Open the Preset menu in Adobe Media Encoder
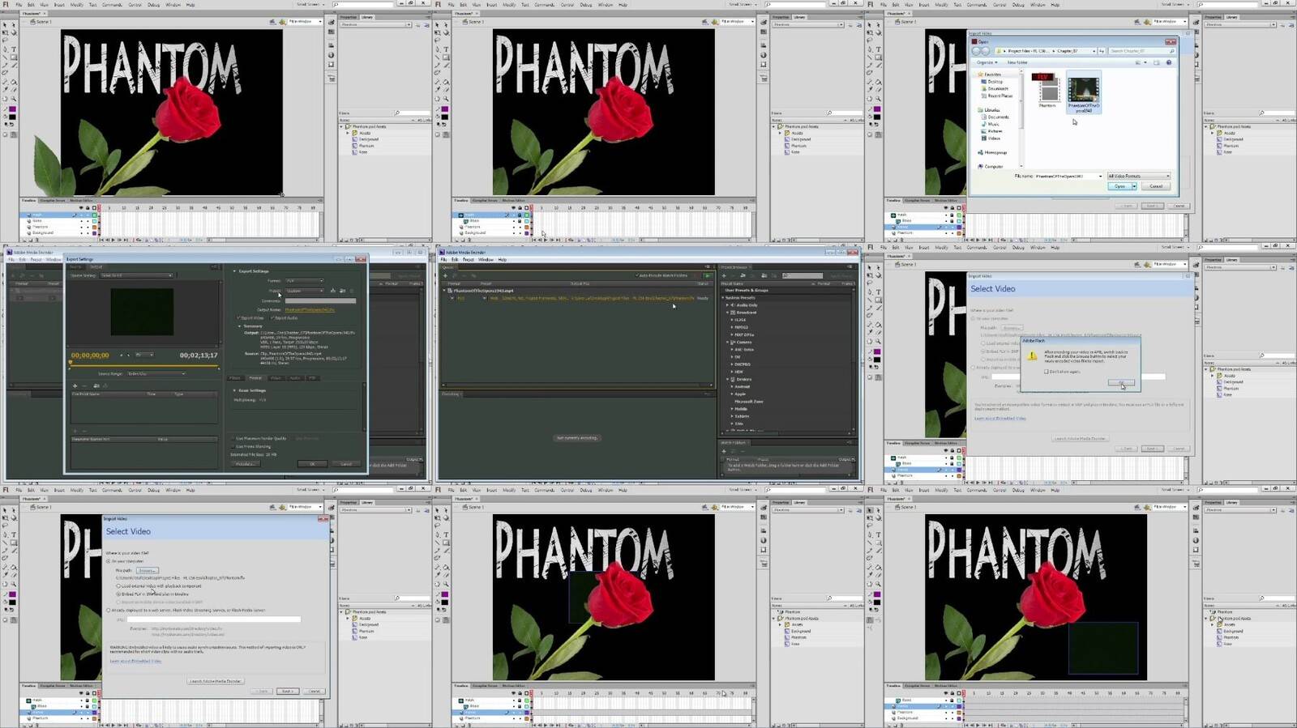The width and height of the screenshot is (1297, 728). pos(469,259)
